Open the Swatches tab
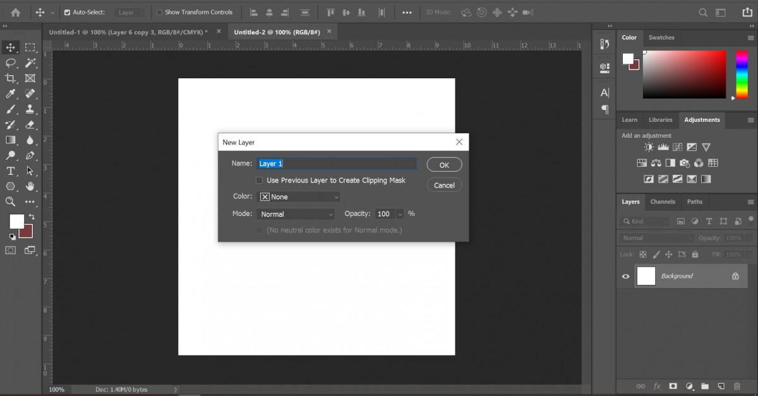758x396 pixels. [661, 37]
